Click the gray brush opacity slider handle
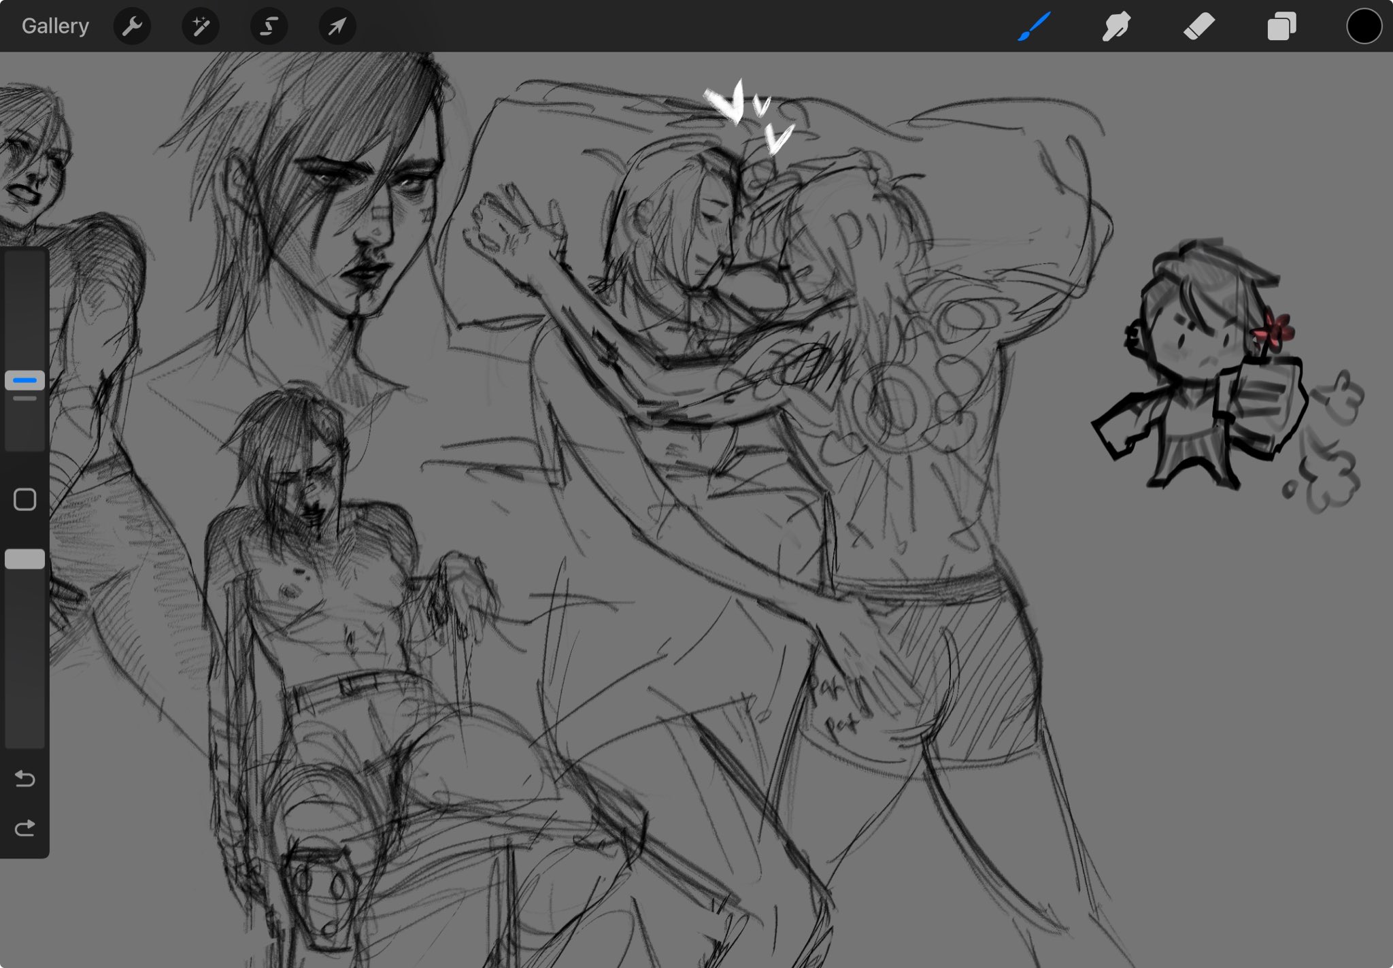Screen dimensions: 1393x968 pyautogui.click(x=25, y=559)
